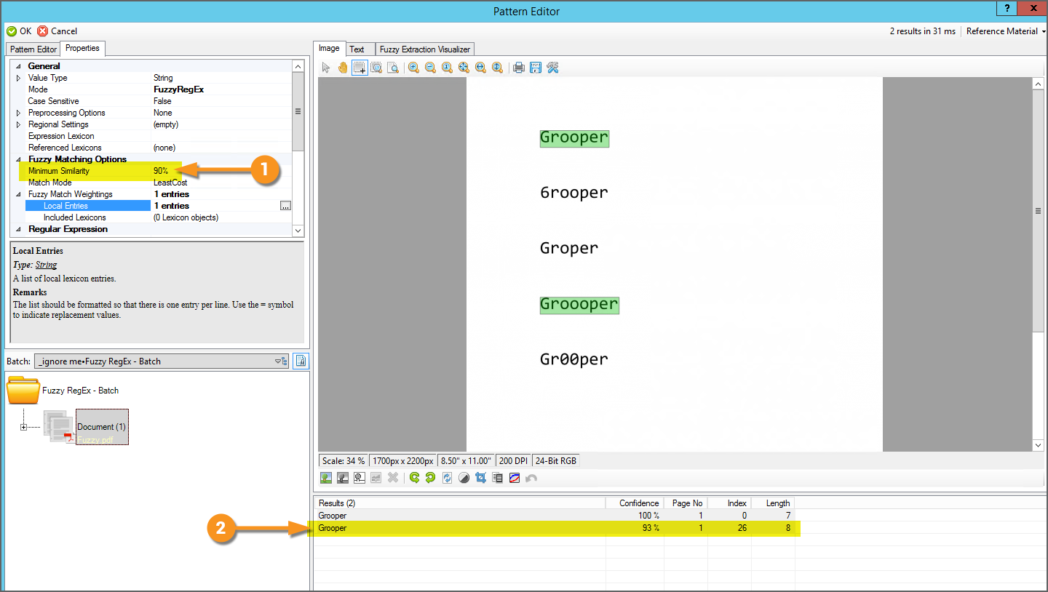
Task: Cancel the pattern editor changes
Action: point(57,31)
